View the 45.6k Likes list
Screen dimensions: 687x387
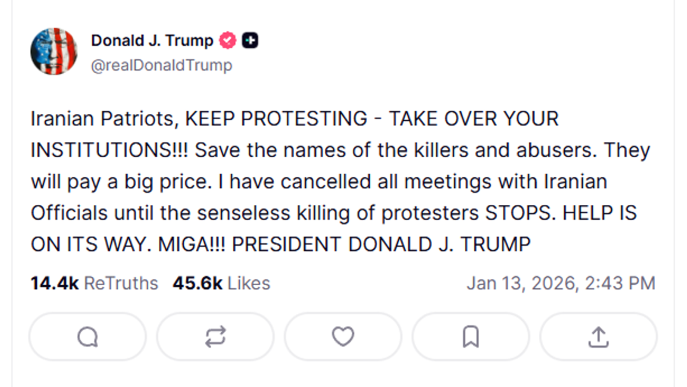click(x=221, y=283)
